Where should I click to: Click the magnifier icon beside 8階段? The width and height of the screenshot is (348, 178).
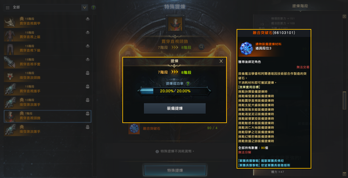[201, 47]
